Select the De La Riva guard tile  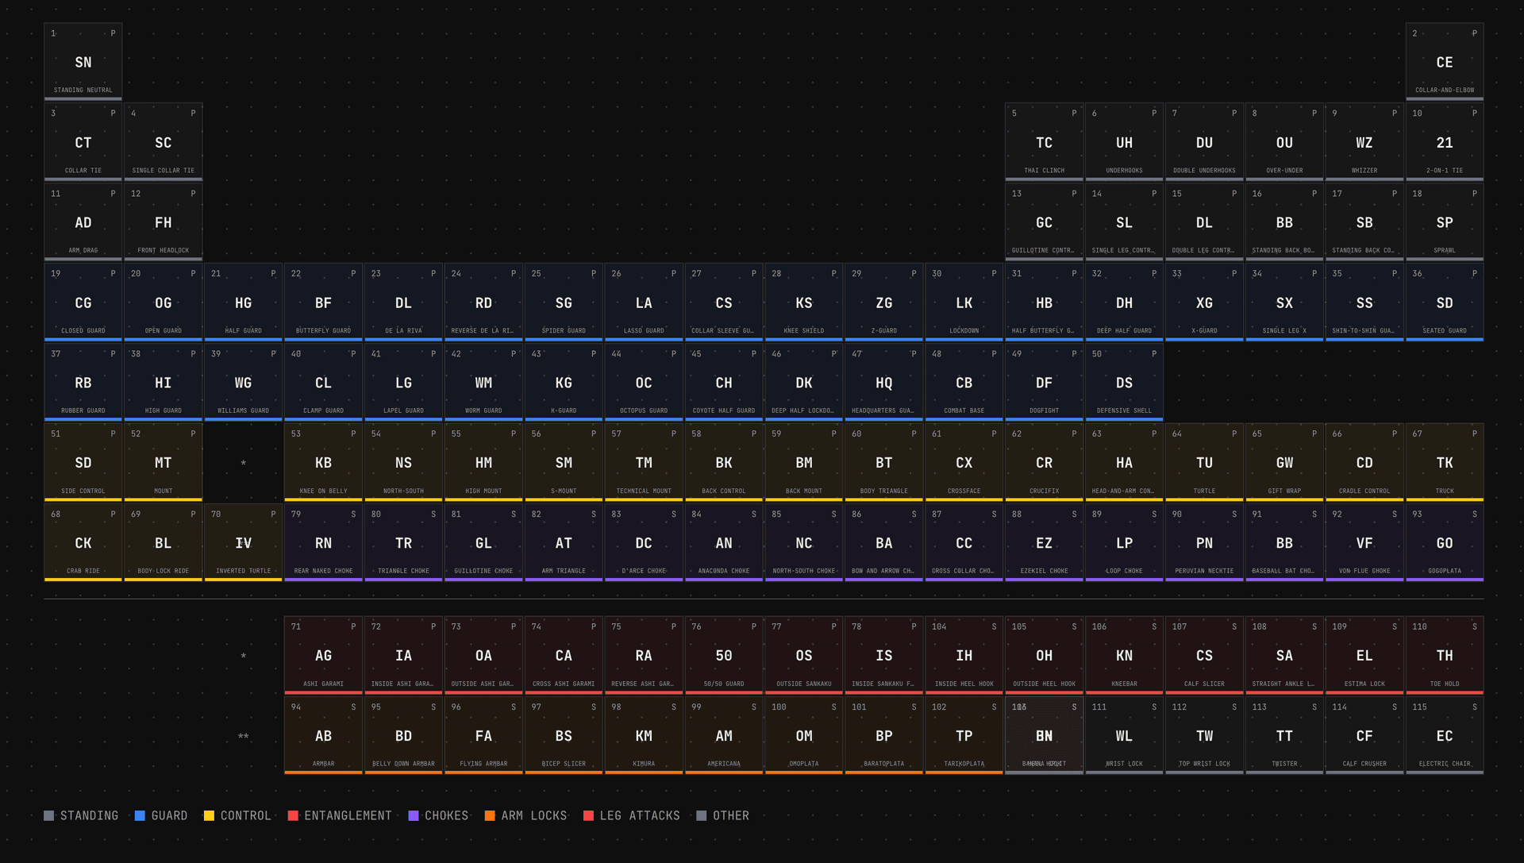(403, 302)
